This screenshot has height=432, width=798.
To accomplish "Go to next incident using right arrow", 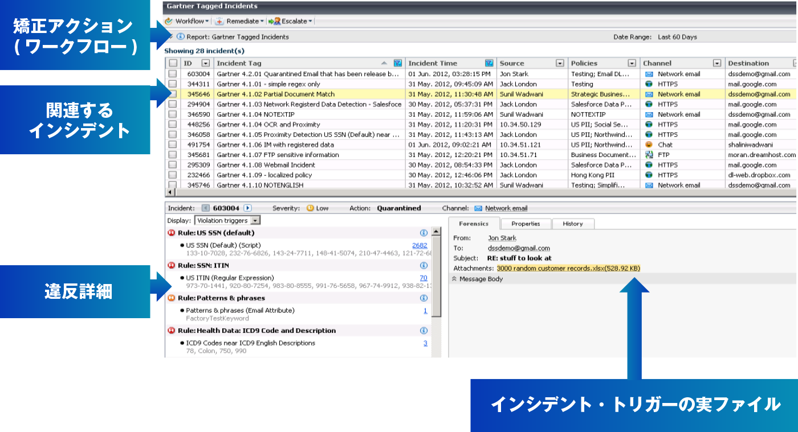I will coord(247,208).
